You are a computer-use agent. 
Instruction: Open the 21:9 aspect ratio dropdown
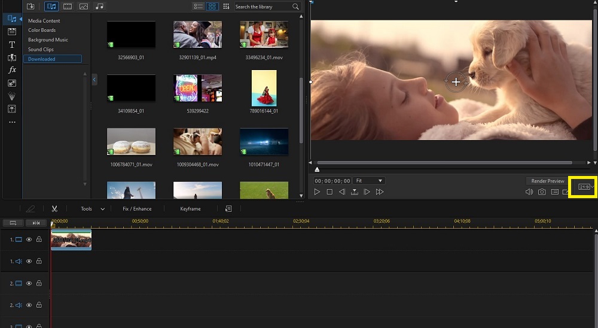click(586, 187)
